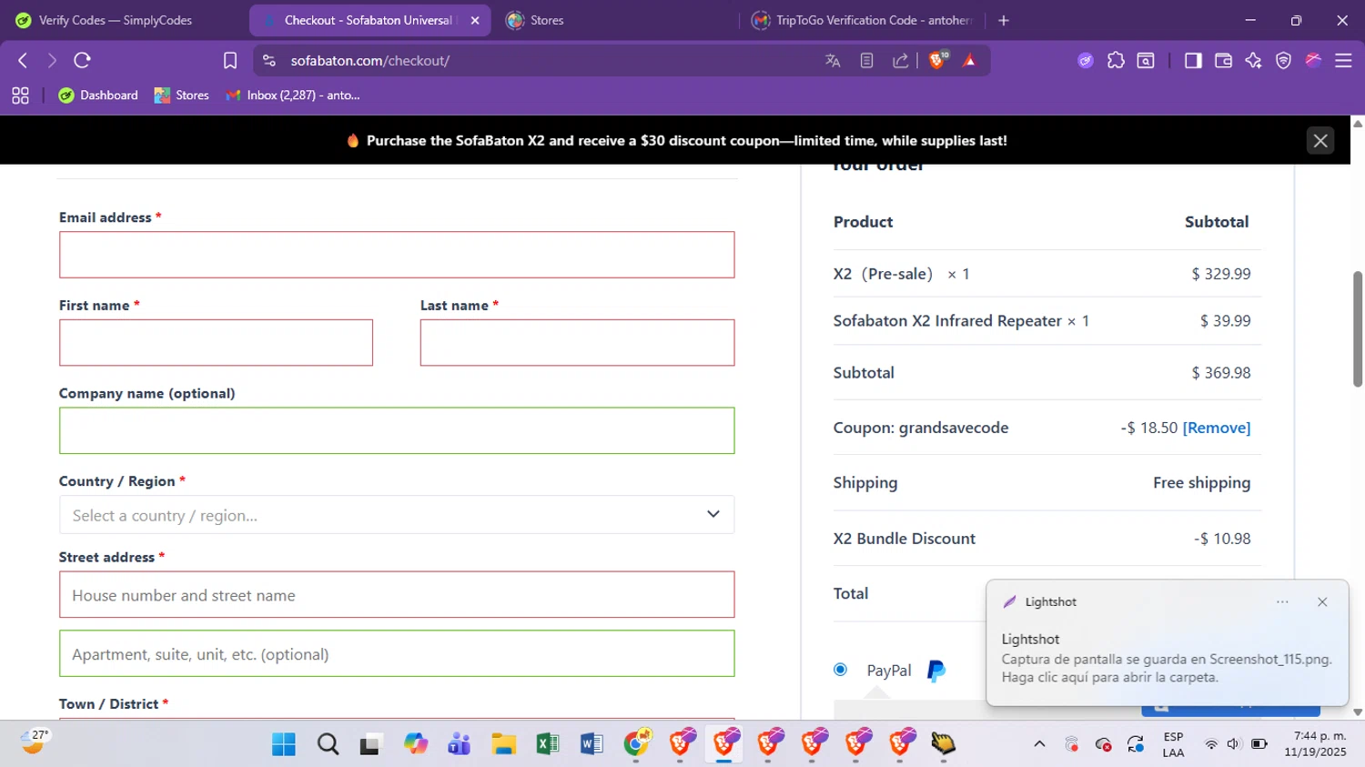This screenshot has height=767, width=1365.
Task: Open the extensions puzzle icon
Action: click(x=1116, y=60)
